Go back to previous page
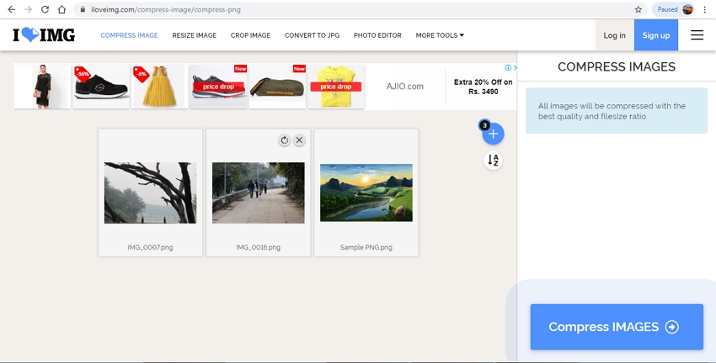This screenshot has width=716, height=363. (x=10, y=9)
